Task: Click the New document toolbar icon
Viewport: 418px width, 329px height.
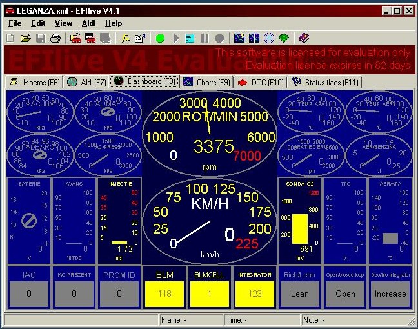Action: pos(10,38)
